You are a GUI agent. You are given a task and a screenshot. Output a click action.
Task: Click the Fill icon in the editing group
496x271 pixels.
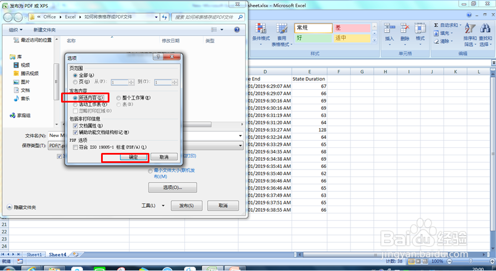click(x=436, y=33)
